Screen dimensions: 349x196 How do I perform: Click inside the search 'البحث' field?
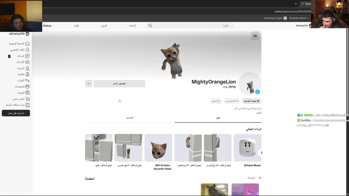point(191,26)
